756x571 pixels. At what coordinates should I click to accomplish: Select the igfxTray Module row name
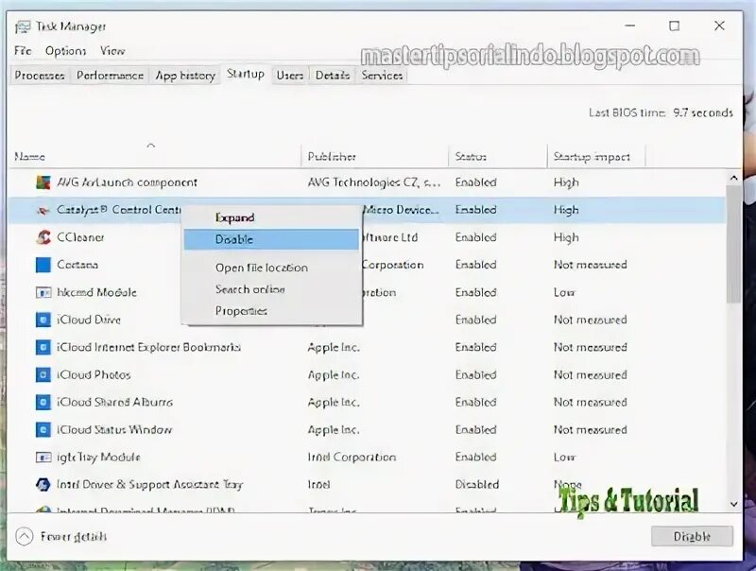click(x=98, y=458)
